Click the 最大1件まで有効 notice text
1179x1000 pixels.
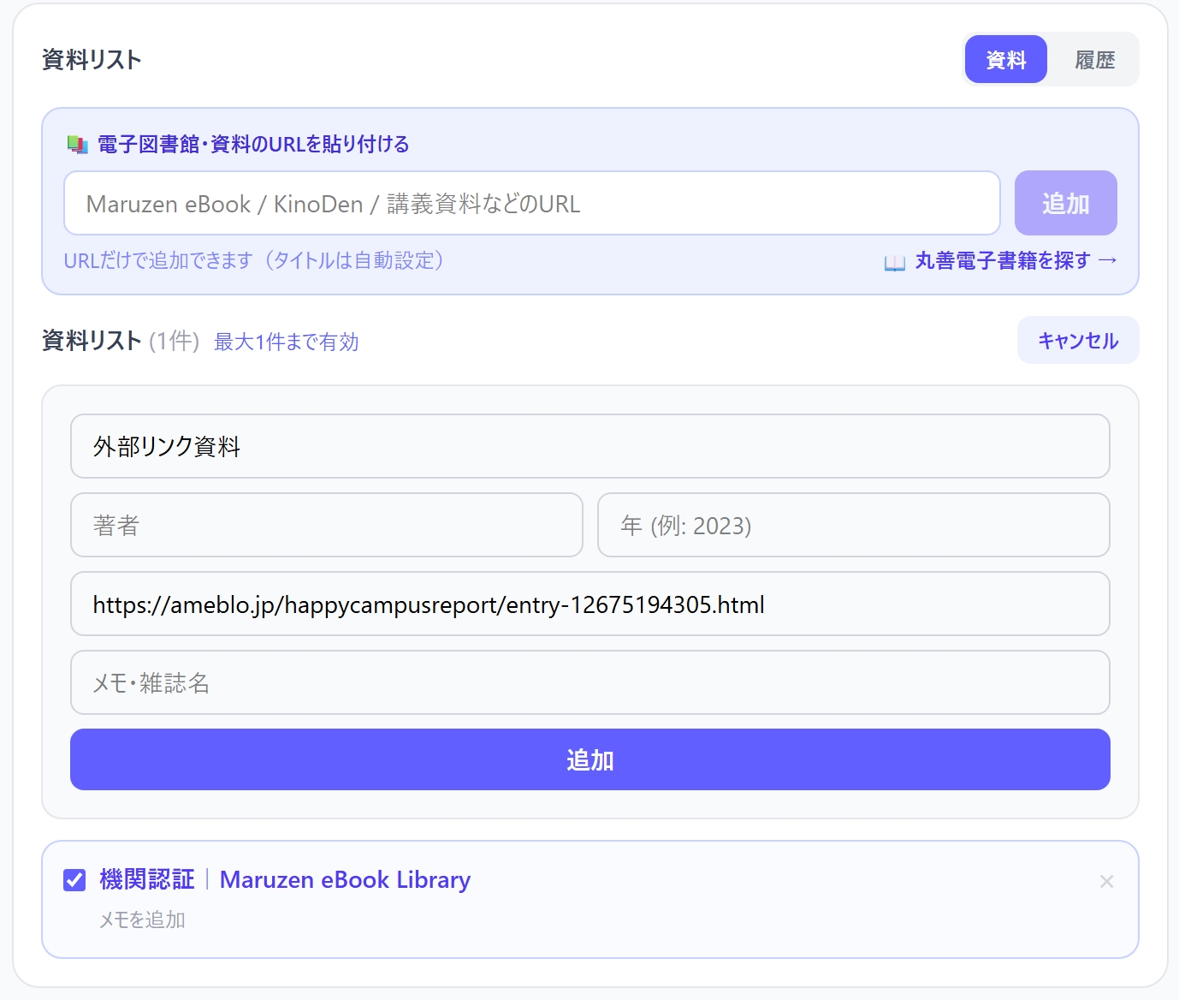coord(286,342)
